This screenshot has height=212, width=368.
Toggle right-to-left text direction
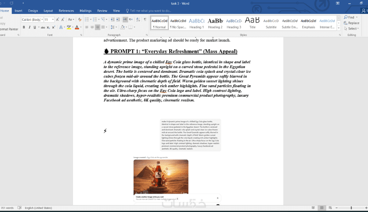click(x=131, y=19)
